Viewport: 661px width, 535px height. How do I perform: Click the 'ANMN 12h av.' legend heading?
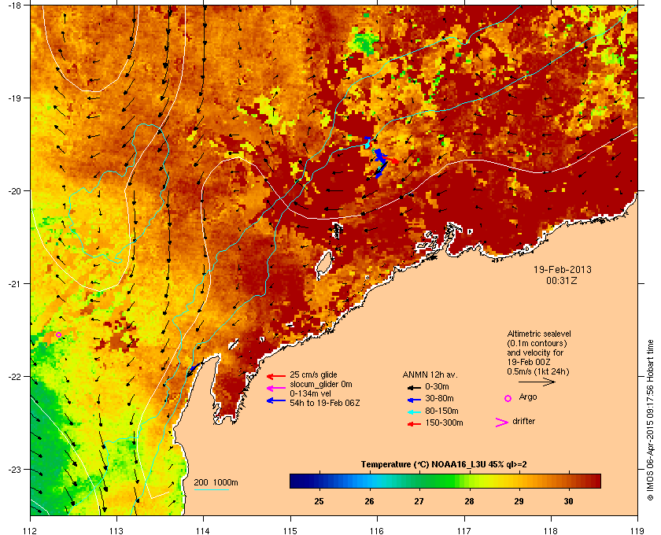point(430,374)
